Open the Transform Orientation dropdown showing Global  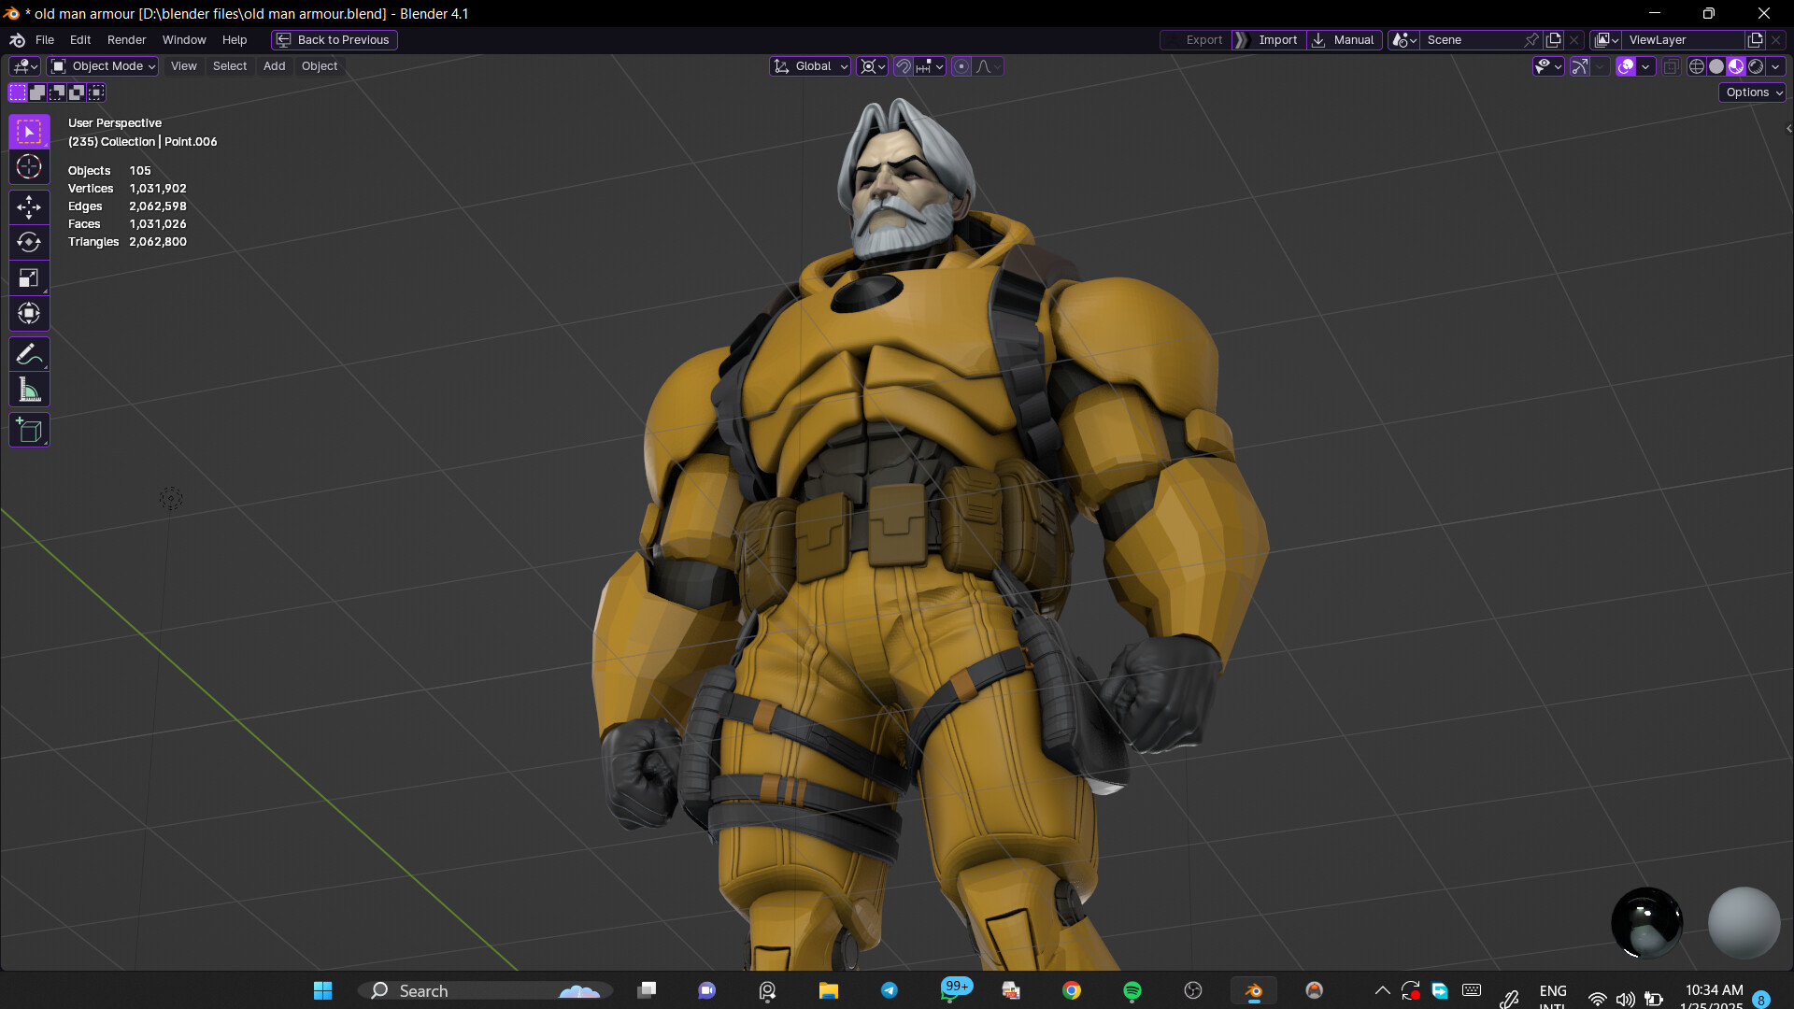[809, 65]
